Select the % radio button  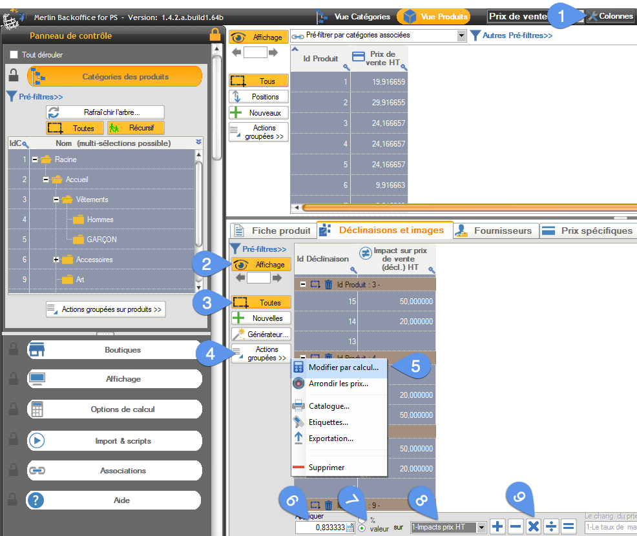coord(362,519)
